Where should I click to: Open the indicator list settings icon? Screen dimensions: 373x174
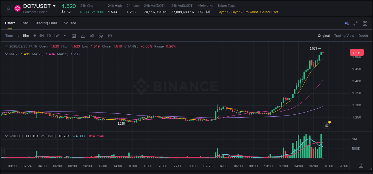click(101, 36)
